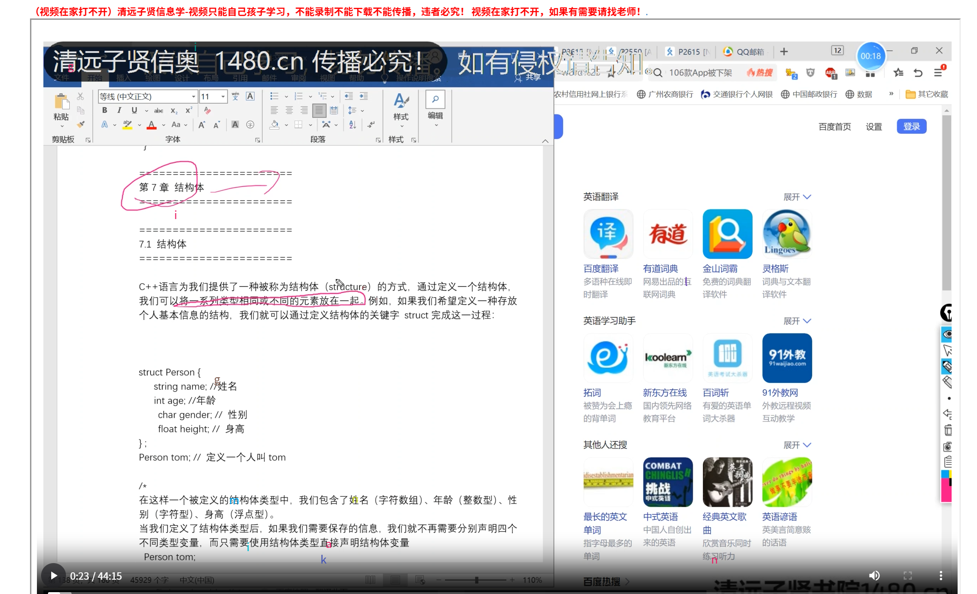
Task: Click the blue 登录 button
Action: tap(911, 126)
